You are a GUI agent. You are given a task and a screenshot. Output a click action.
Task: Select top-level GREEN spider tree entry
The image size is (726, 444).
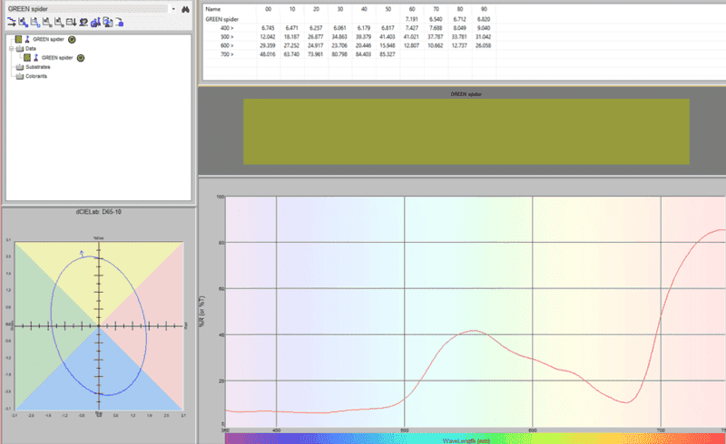[x=48, y=39]
